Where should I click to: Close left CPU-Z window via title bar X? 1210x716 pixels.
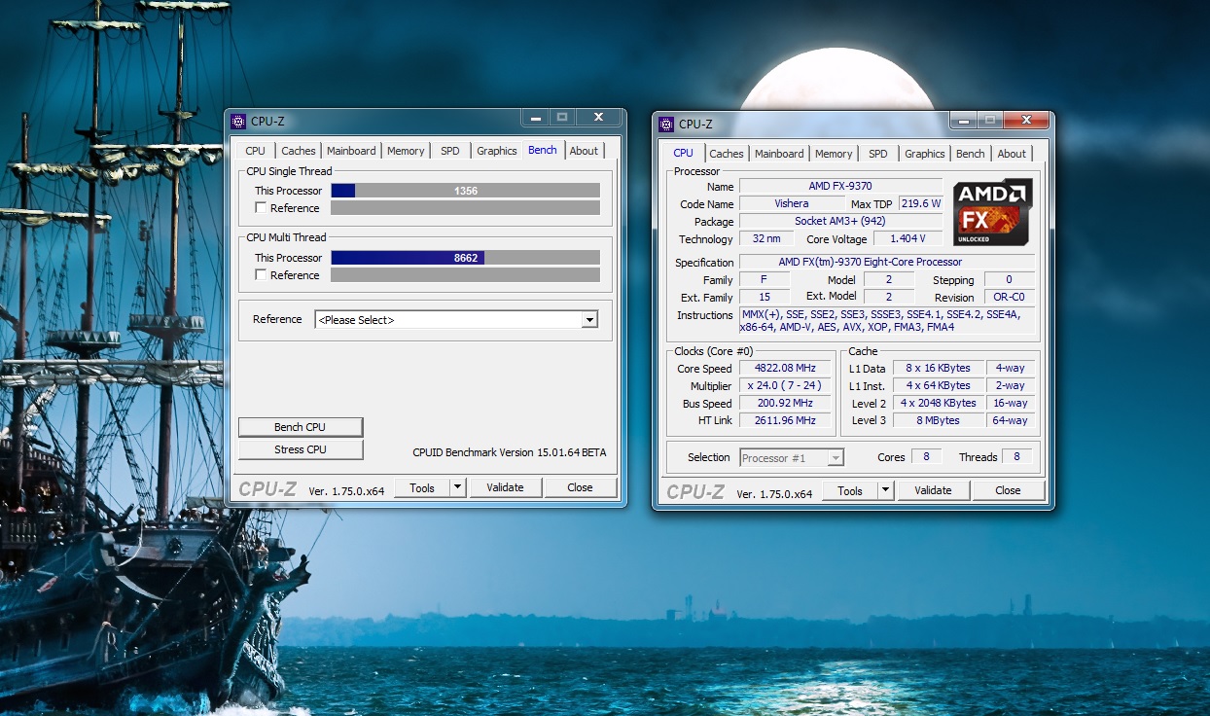click(x=599, y=118)
